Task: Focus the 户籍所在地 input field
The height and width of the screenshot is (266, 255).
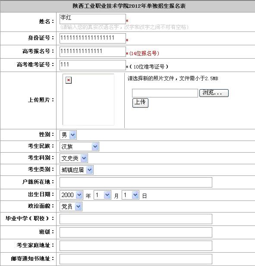Action: pos(136,182)
